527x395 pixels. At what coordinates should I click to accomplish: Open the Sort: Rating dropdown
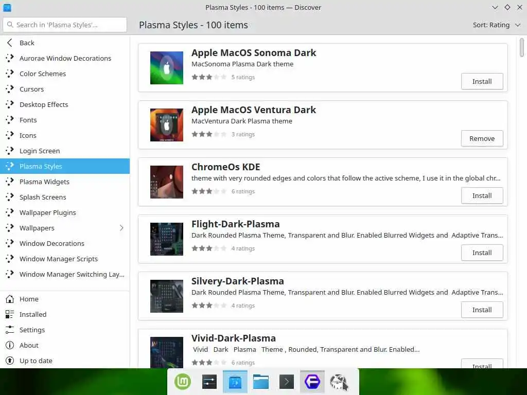(497, 25)
